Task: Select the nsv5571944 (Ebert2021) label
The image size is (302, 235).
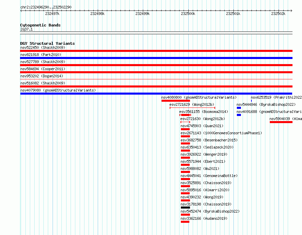Action: point(203,161)
